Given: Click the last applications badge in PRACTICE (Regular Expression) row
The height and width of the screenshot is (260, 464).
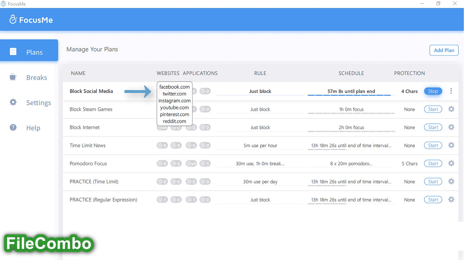Looking at the screenshot, I should 205,200.
